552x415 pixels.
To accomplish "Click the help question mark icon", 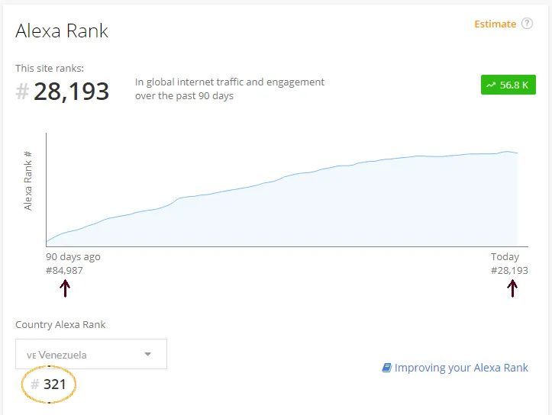I will pos(527,24).
